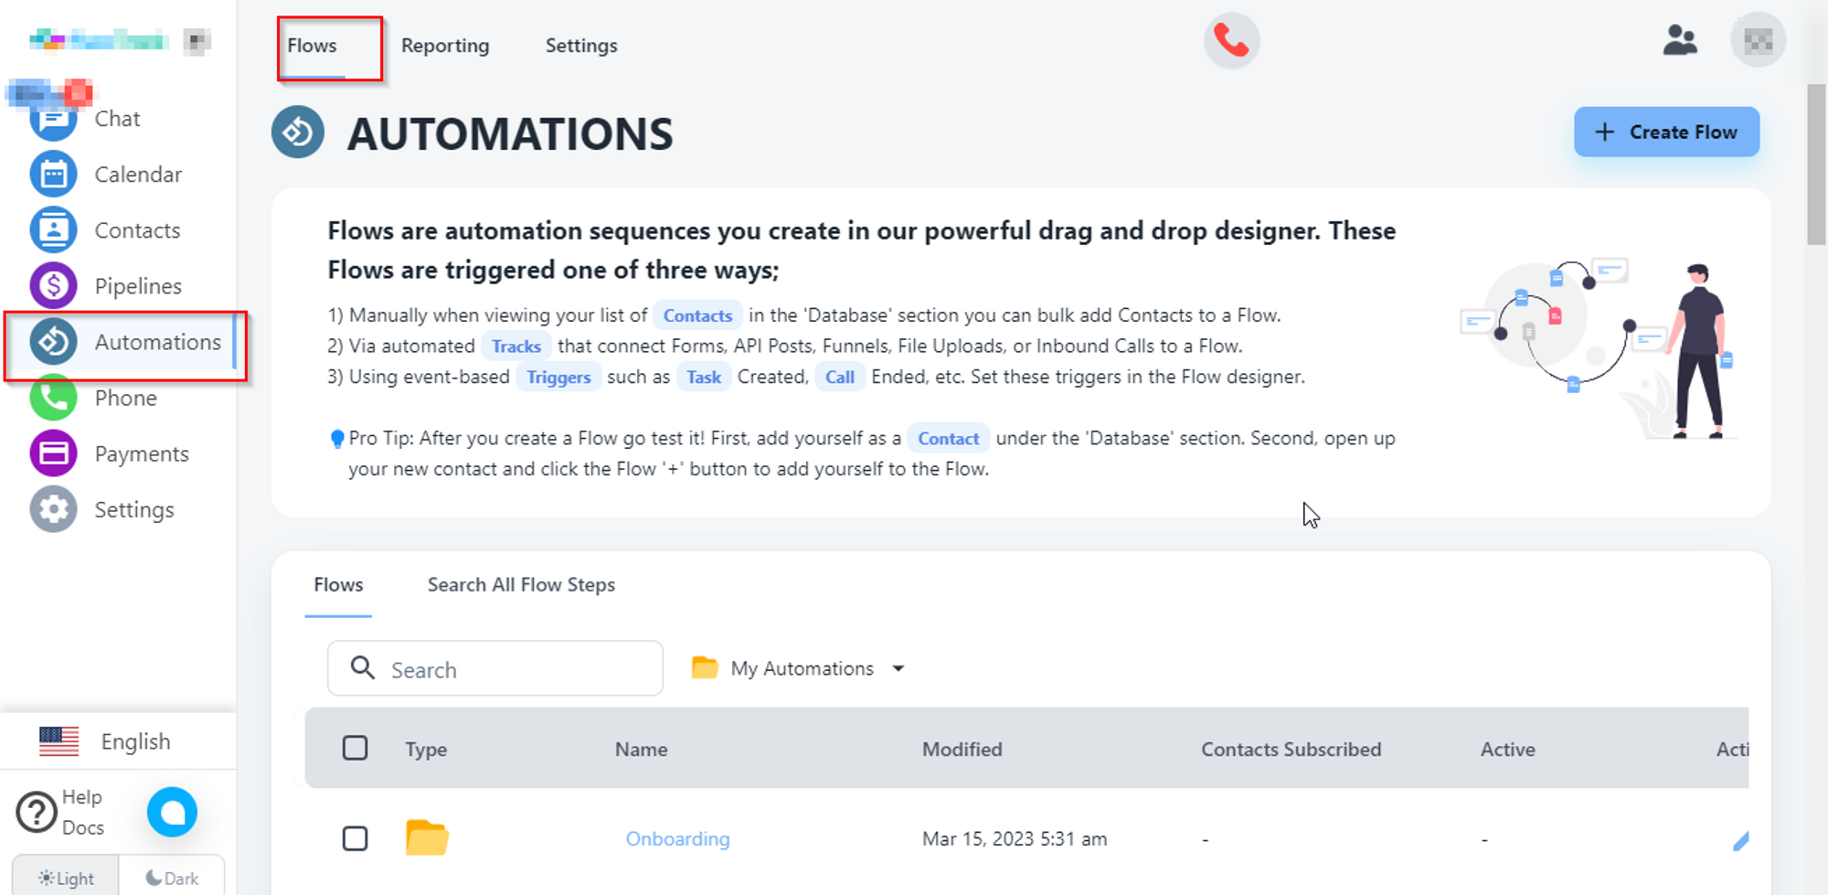Open the blue chat support bubble
Image resolution: width=1828 pixels, height=895 pixels.
click(172, 812)
